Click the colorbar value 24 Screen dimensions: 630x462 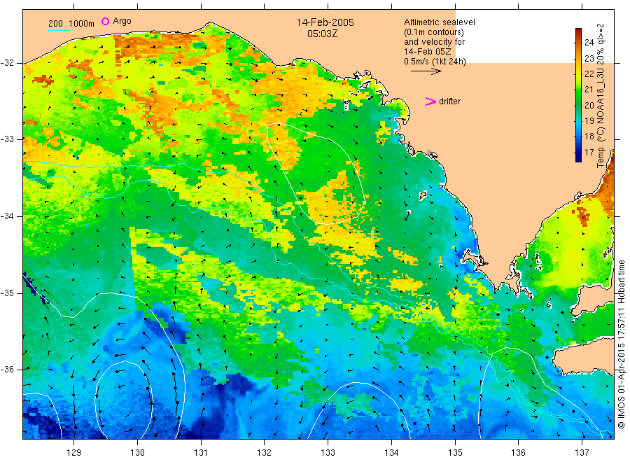pyautogui.click(x=589, y=42)
